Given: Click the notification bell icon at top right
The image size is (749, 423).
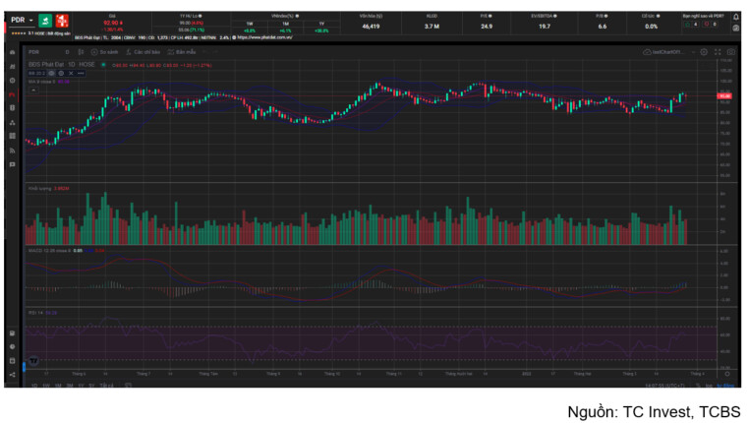Looking at the screenshot, I should click(735, 17).
